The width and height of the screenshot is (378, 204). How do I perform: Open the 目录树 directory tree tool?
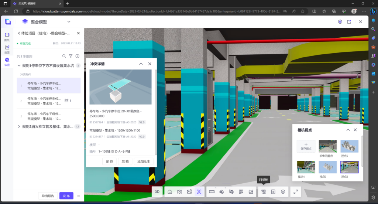(264, 192)
